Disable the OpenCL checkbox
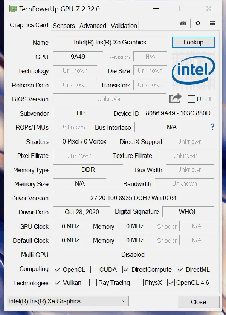226x315 pixels. (x=58, y=269)
